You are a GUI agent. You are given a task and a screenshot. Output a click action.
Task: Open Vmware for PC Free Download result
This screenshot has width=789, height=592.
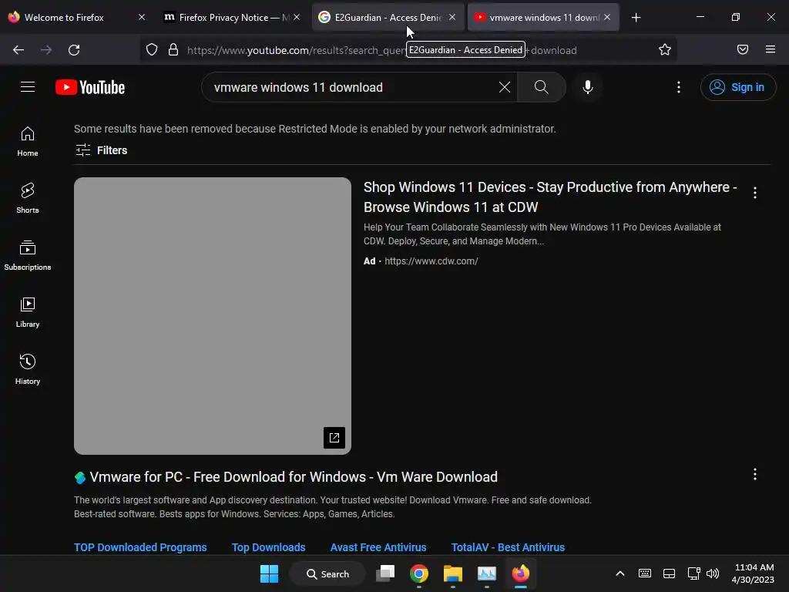click(x=294, y=476)
